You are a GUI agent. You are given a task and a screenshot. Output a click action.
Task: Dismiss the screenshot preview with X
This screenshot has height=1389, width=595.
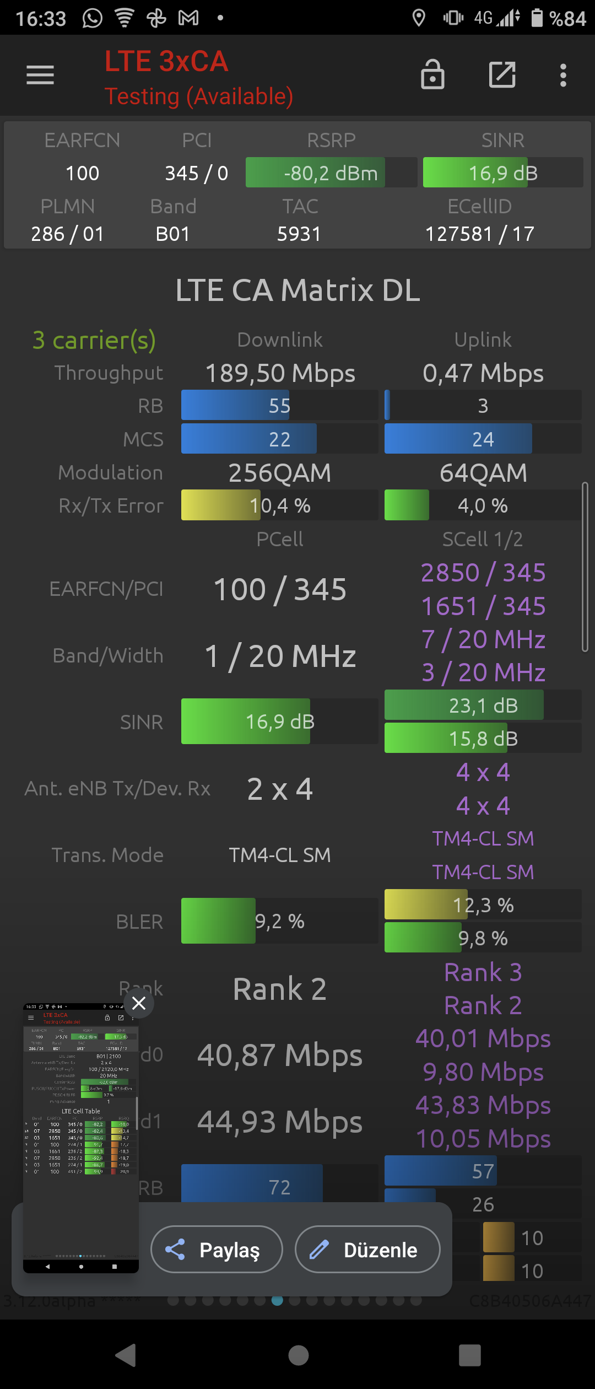(x=139, y=1003)
